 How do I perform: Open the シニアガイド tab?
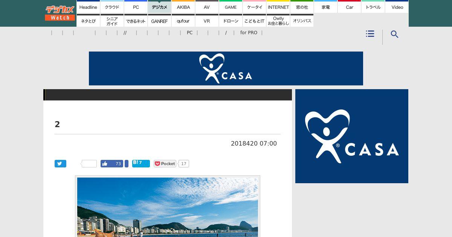pyautogui.click(x=112, y=20)
